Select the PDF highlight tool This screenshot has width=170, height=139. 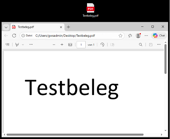pyautogui.click(x=17, y=45)
